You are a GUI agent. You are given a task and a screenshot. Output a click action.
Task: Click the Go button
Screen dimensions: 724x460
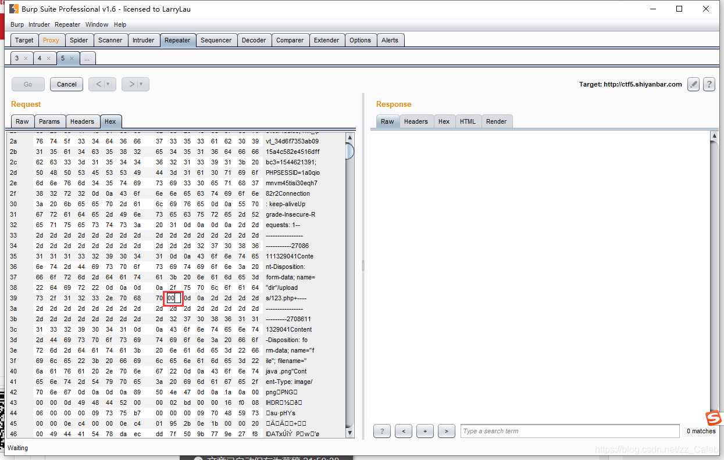point(28,84)
